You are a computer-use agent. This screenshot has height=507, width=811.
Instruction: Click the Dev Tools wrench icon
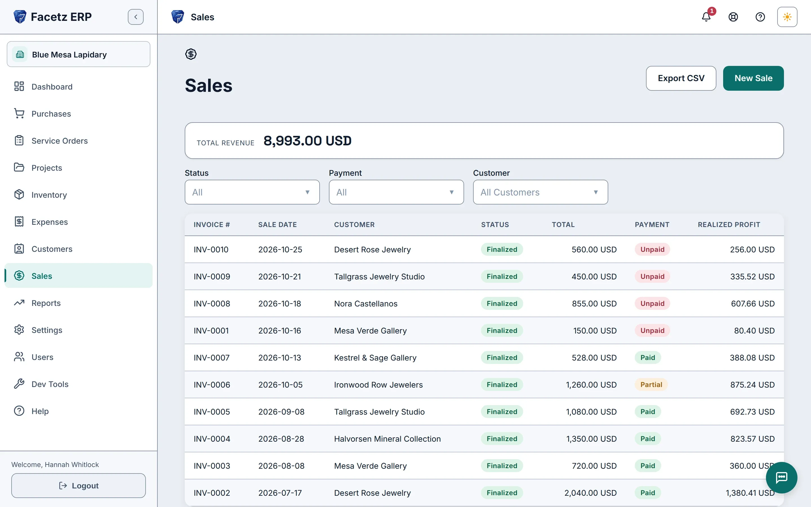pos(19,384)
